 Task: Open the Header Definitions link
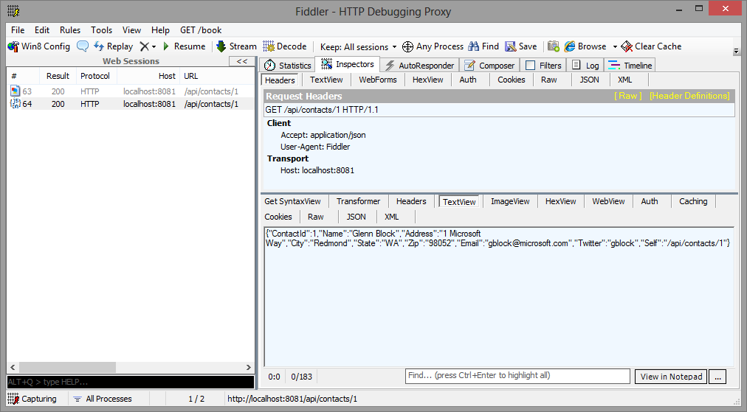tap(689, 96)
